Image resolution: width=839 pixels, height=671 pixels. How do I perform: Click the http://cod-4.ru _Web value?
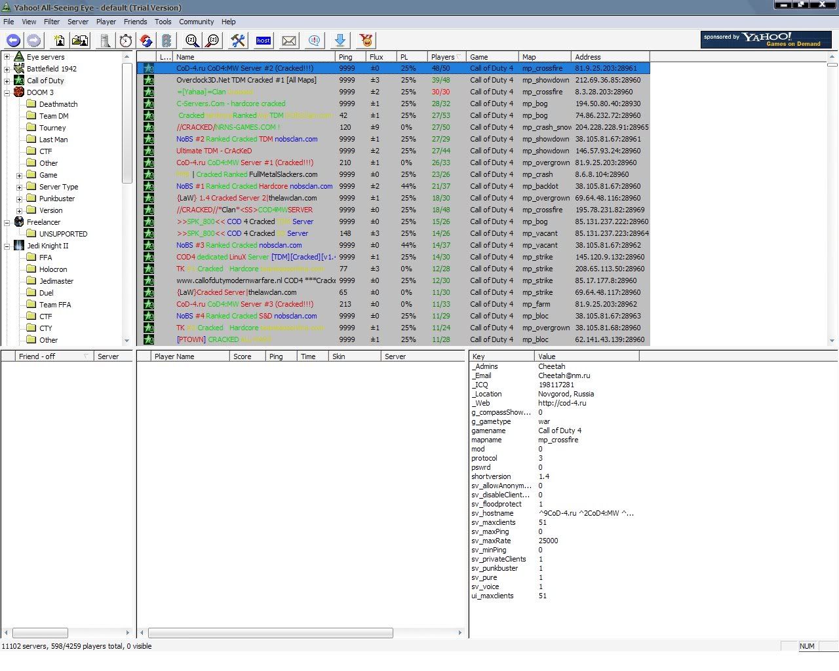562,403
